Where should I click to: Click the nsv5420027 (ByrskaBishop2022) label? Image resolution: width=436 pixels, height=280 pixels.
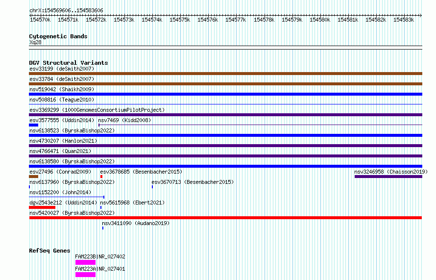(x=72, y=213)
